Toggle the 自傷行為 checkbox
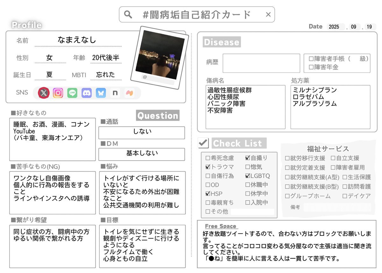 208,176
